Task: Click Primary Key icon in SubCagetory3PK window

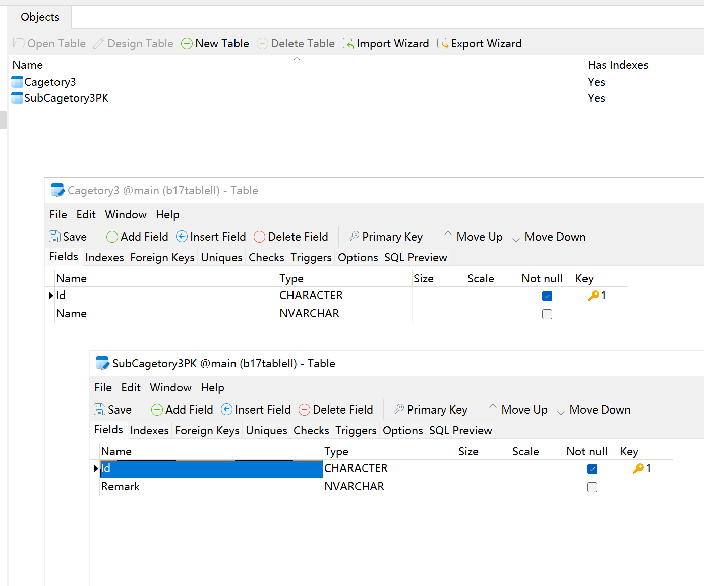Action: click(399, 409)
